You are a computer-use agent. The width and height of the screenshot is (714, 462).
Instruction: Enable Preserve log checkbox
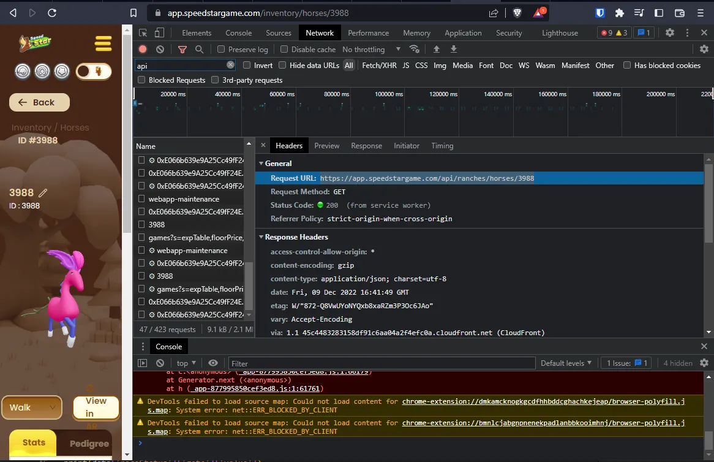point(221,49)
